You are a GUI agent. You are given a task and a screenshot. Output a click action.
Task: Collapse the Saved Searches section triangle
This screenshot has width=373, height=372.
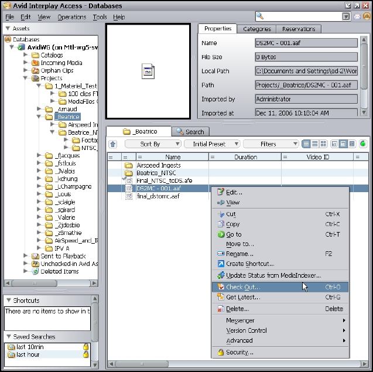(9, 336)
